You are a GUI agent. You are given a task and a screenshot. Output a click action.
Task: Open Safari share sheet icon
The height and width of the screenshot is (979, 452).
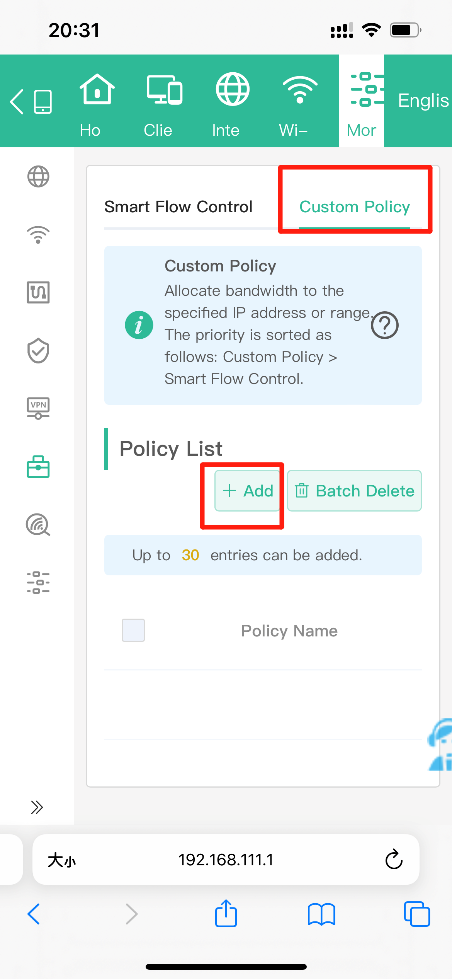[226, 914]
